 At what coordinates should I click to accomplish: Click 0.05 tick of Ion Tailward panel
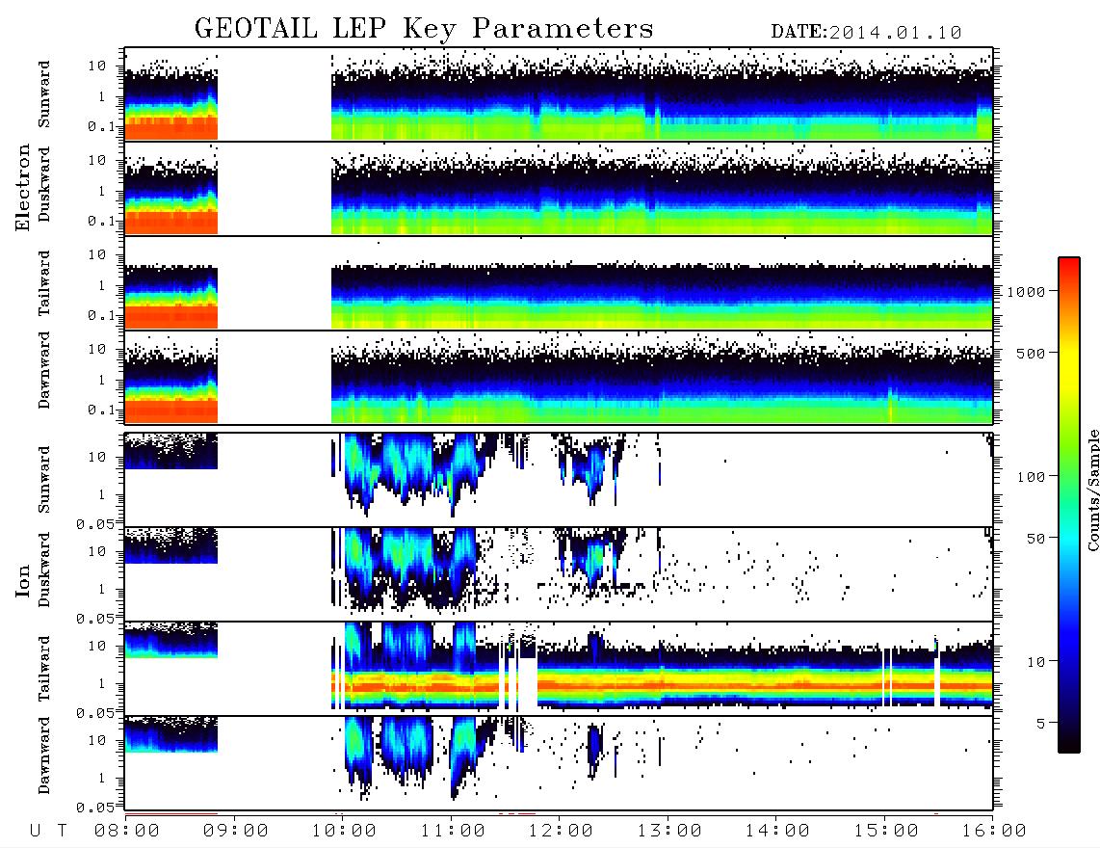[95, 712]
